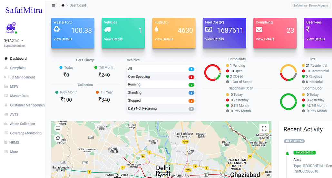
Task: Click the 1 Out of Scope legend entry
Action: click(x=239, y=82)
